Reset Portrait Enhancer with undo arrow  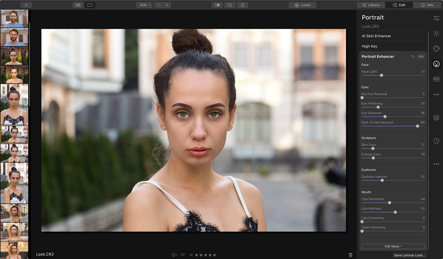tap(413, 57)
